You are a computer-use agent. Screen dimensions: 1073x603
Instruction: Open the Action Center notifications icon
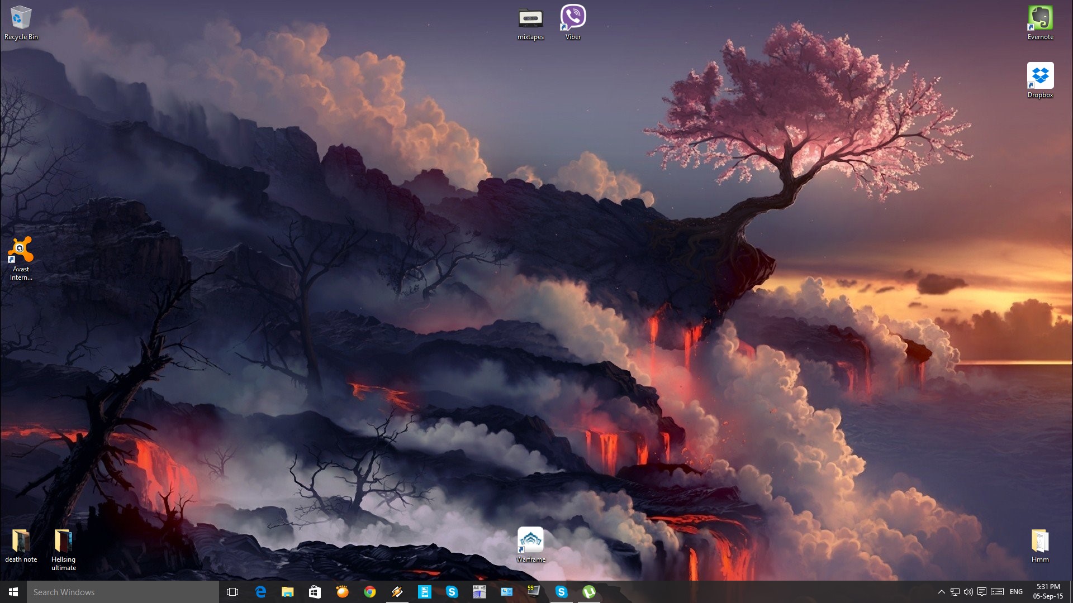[x=981, y=592]
